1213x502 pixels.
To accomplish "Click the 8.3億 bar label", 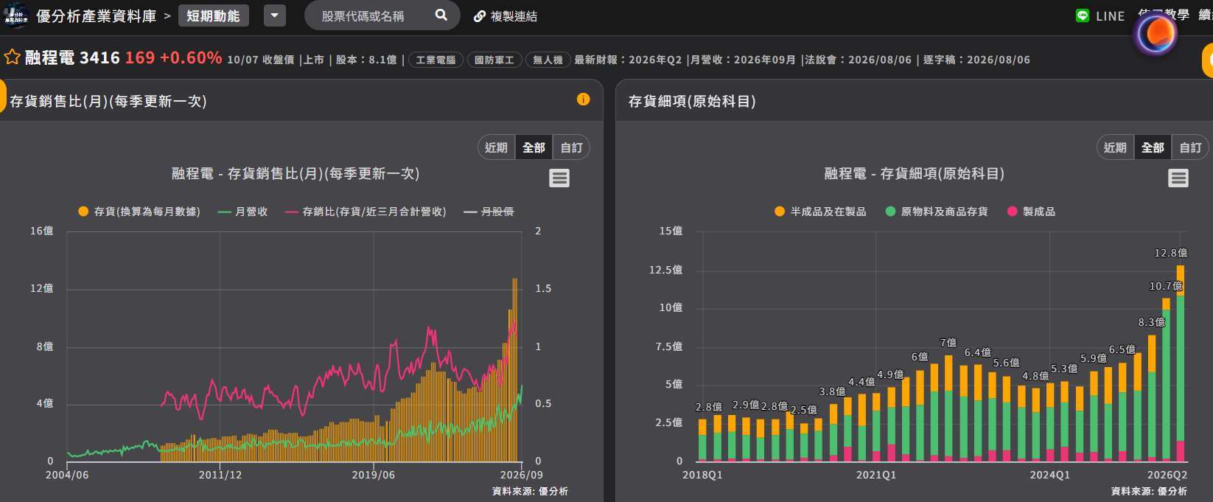I will pyautogui.click(x=1152, y=322).
